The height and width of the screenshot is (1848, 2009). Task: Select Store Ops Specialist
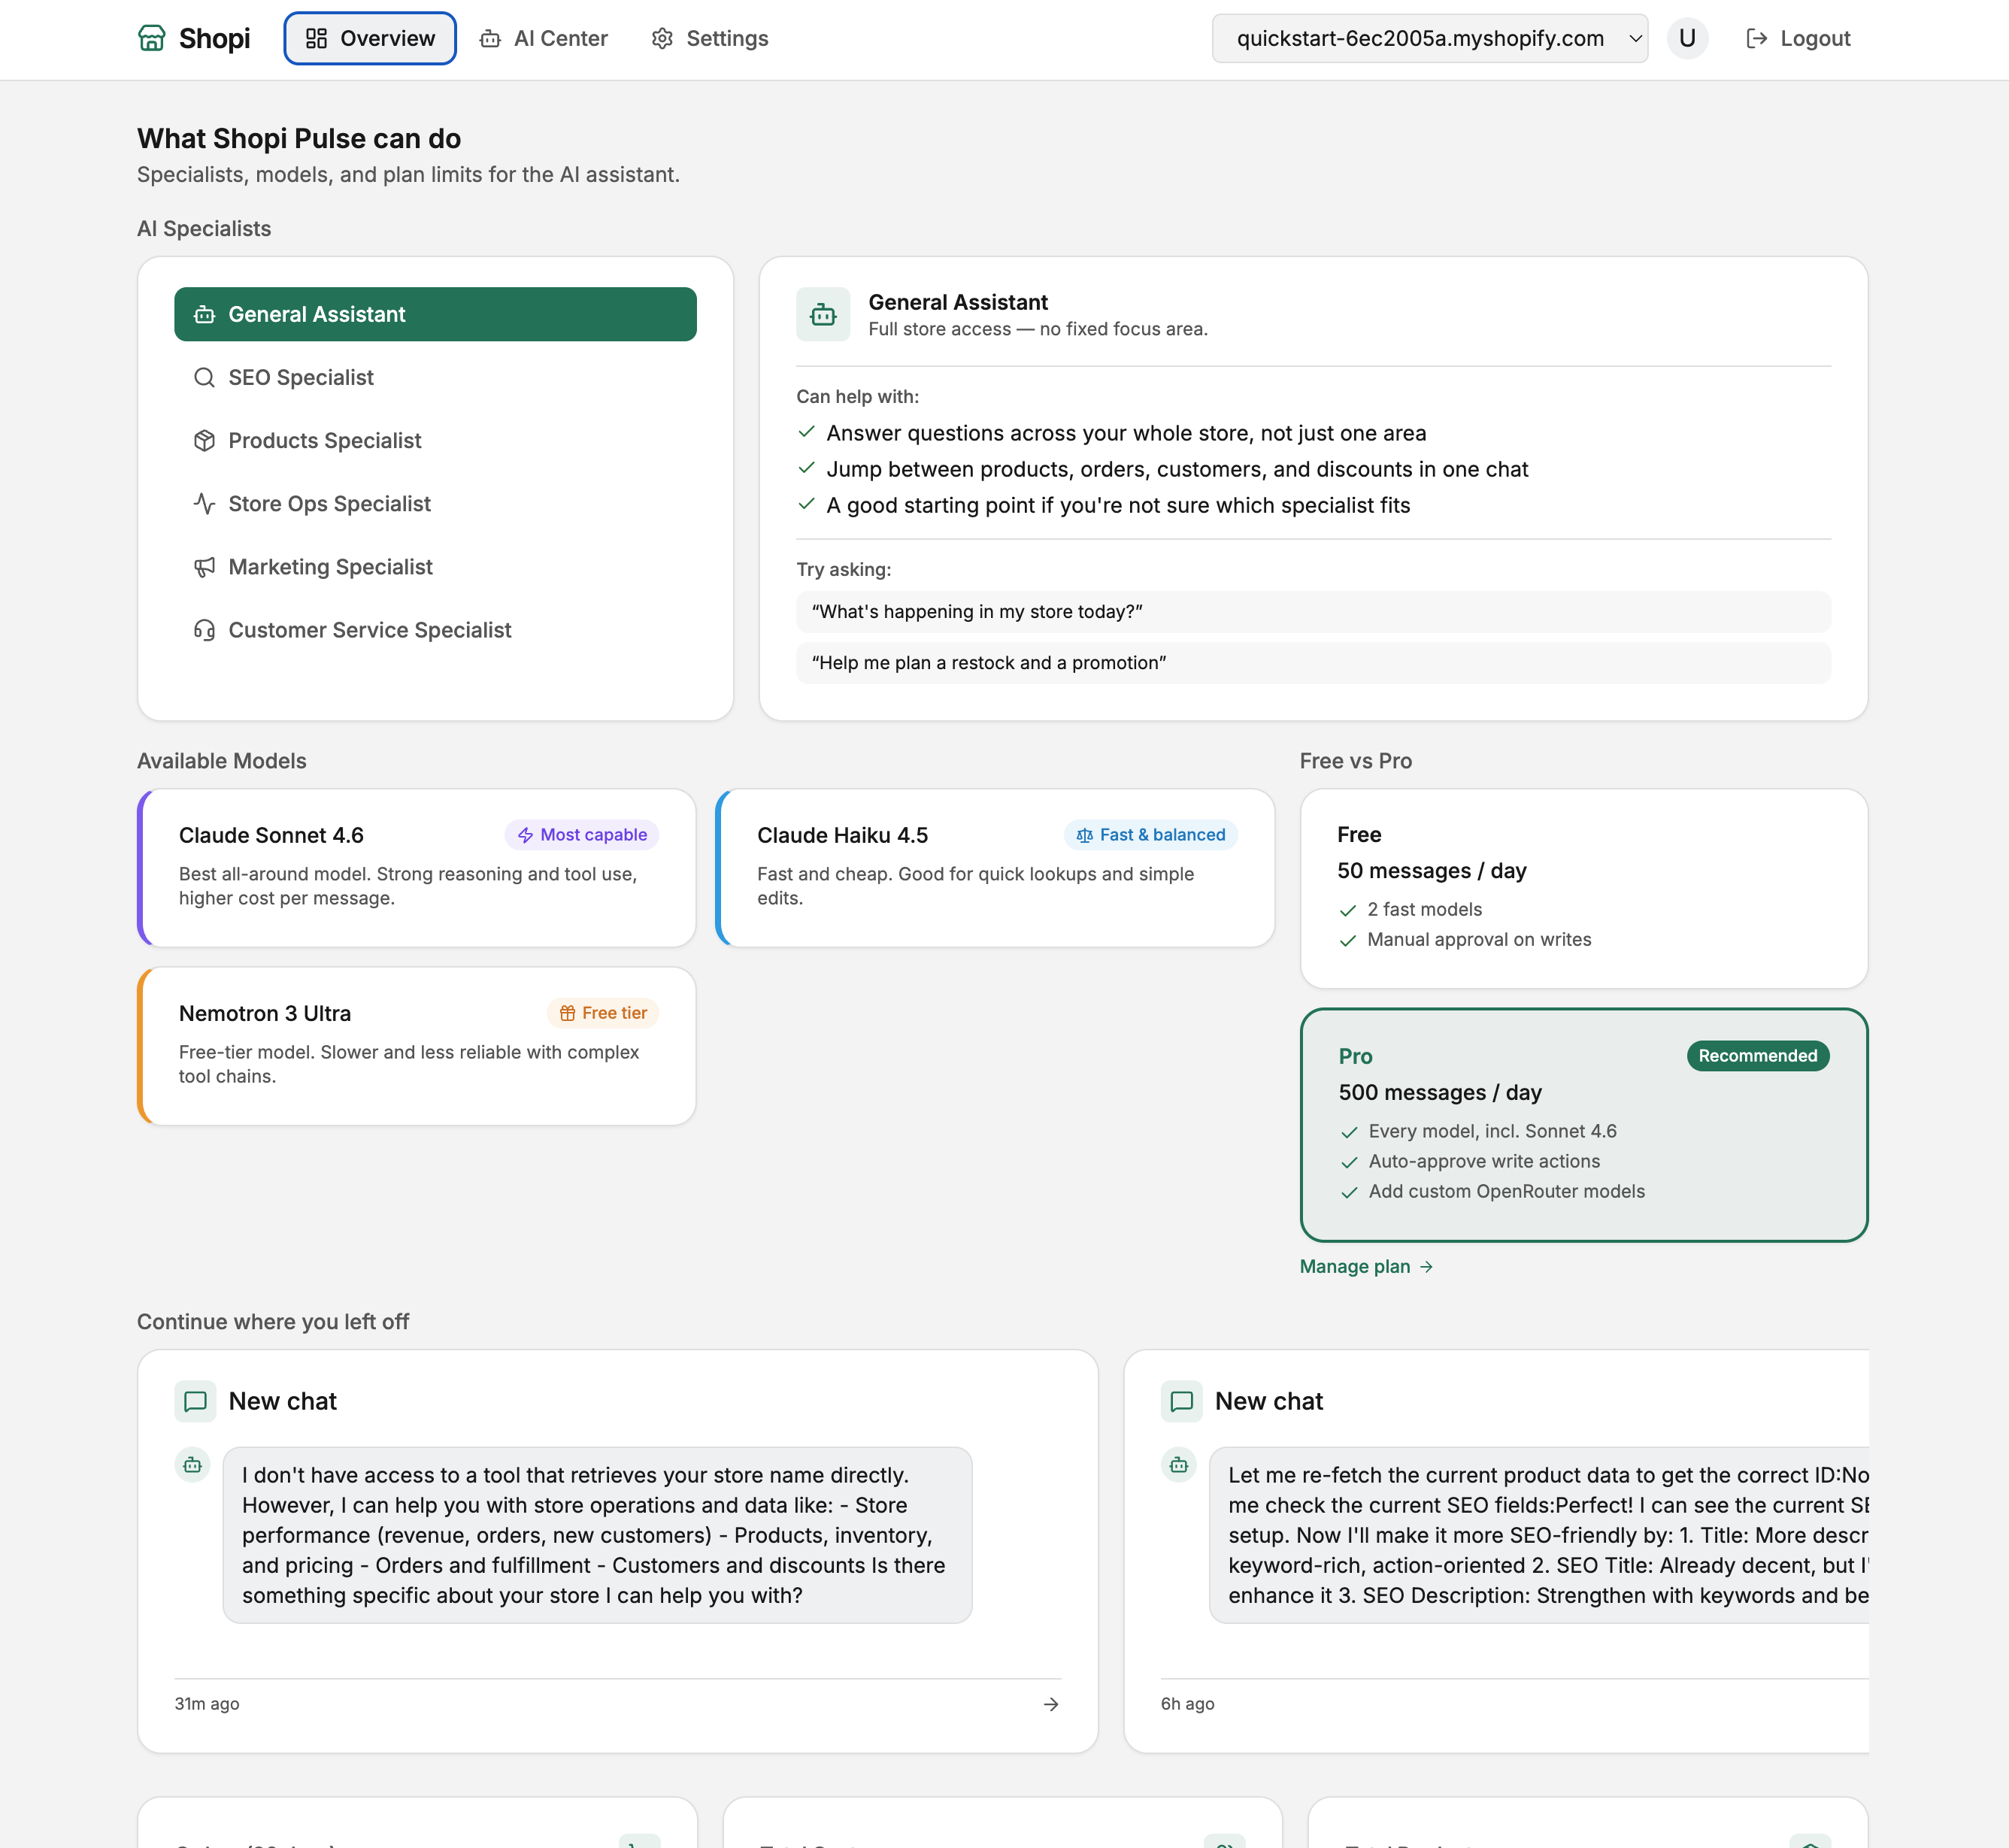435,503
